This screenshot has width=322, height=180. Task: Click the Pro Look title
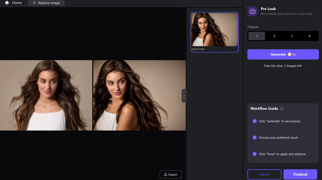[x=268, y=9]
